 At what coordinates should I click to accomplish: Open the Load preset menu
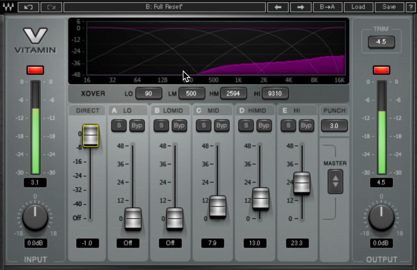[358, 7]
